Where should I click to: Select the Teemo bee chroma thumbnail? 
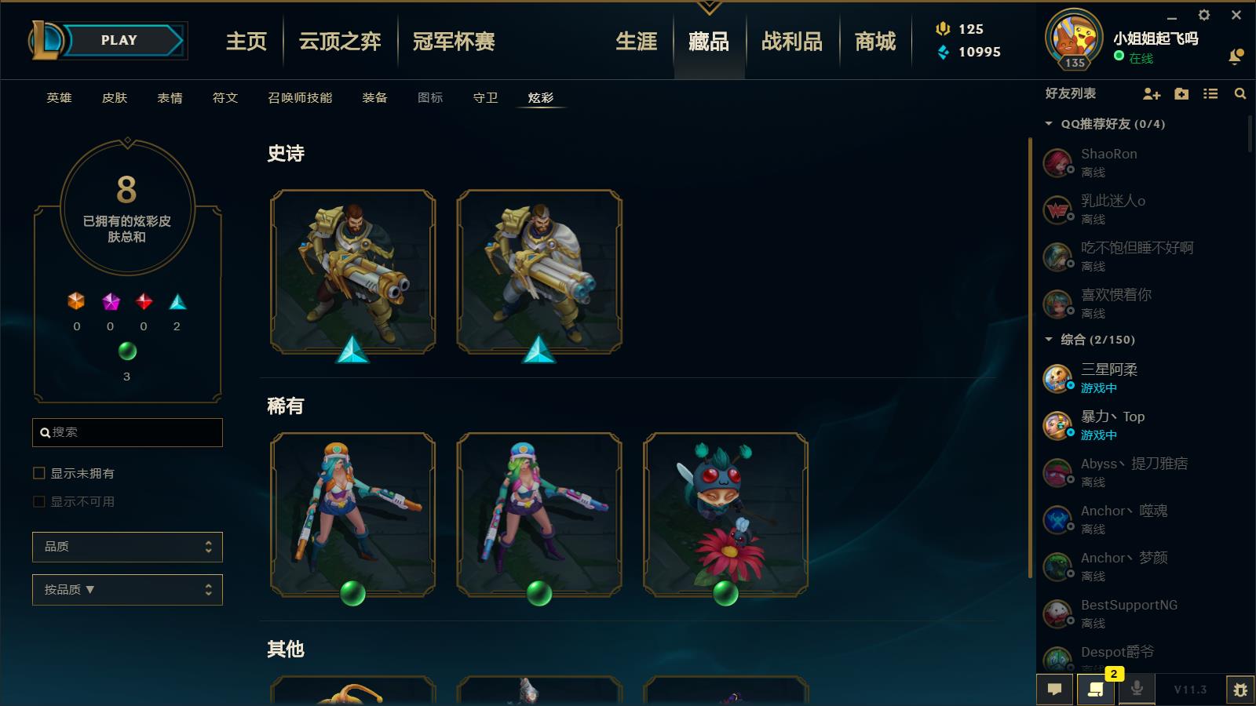coord(725,515)
